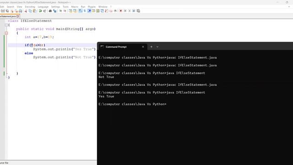Close the IfElseStatement.java tab

tap(18, 16)
